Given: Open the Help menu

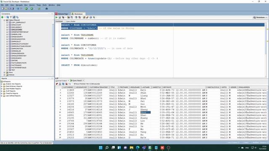Looking at the screenshot, I should [58, 5].
